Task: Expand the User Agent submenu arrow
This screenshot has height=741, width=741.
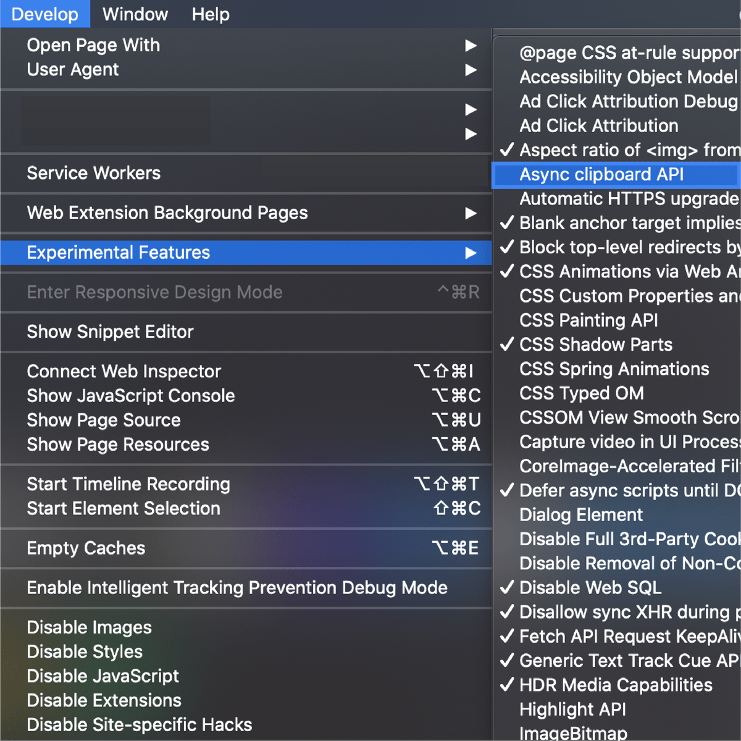Action: [x=471, y=70]
